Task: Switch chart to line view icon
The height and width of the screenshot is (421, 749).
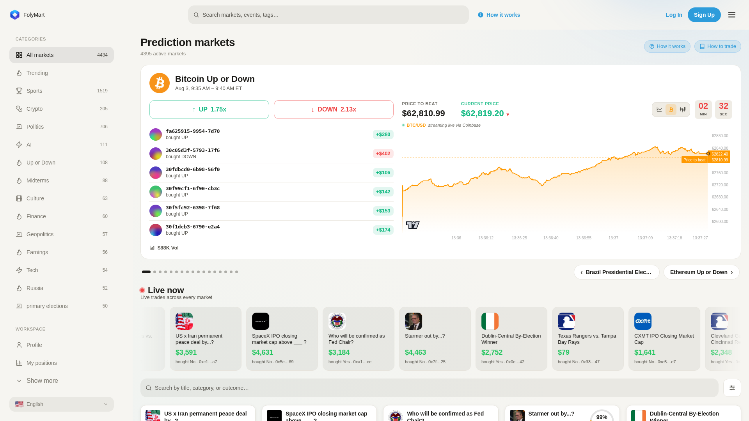Action: [659, 110]
